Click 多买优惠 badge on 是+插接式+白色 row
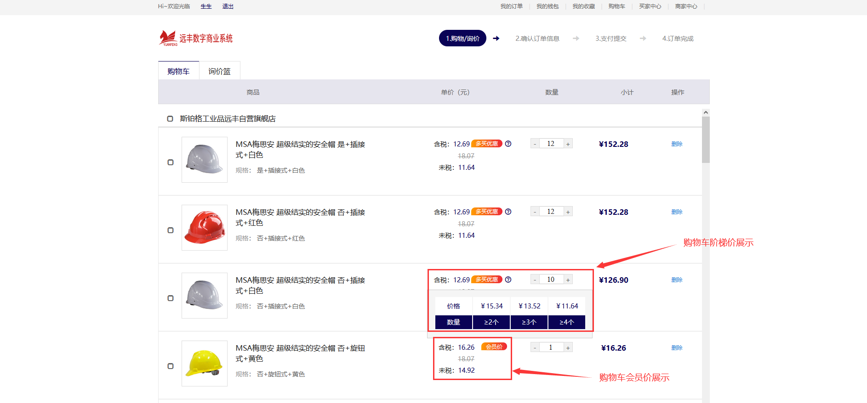 (487, 144)
